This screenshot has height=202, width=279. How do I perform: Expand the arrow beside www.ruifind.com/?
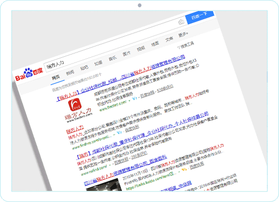click(110, 165)
